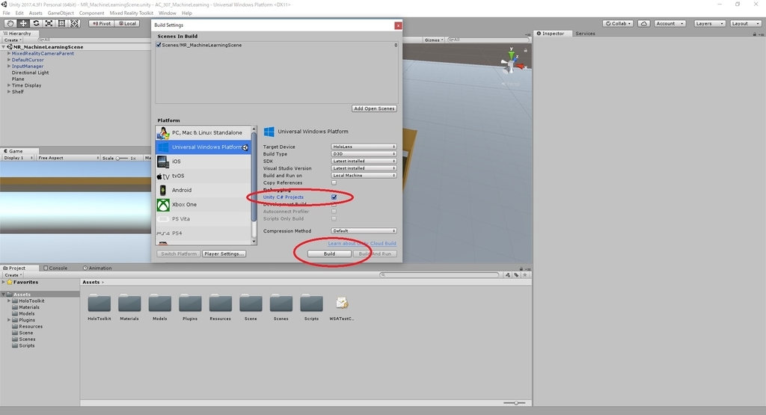Click the scene orientation gizmo

tap(512, 61)
